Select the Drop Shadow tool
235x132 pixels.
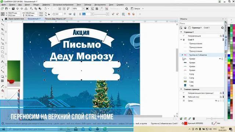[x=3, y=77]
